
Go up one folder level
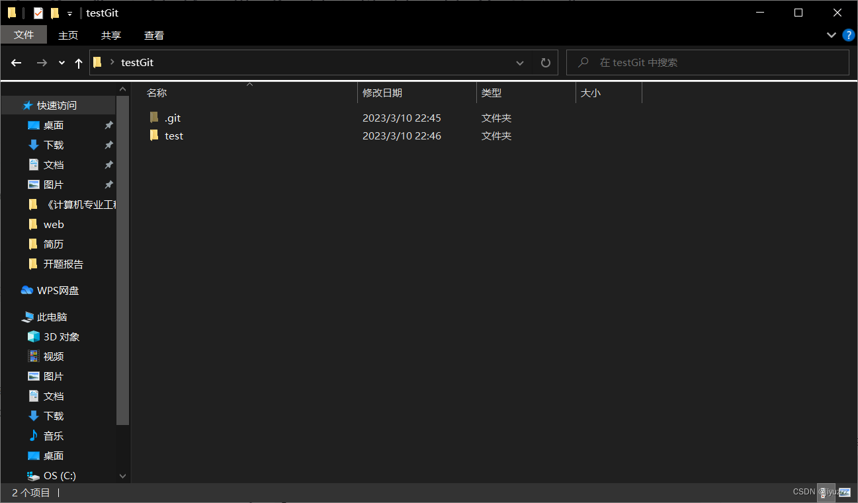pyautogui.click(x=79, y=63)
